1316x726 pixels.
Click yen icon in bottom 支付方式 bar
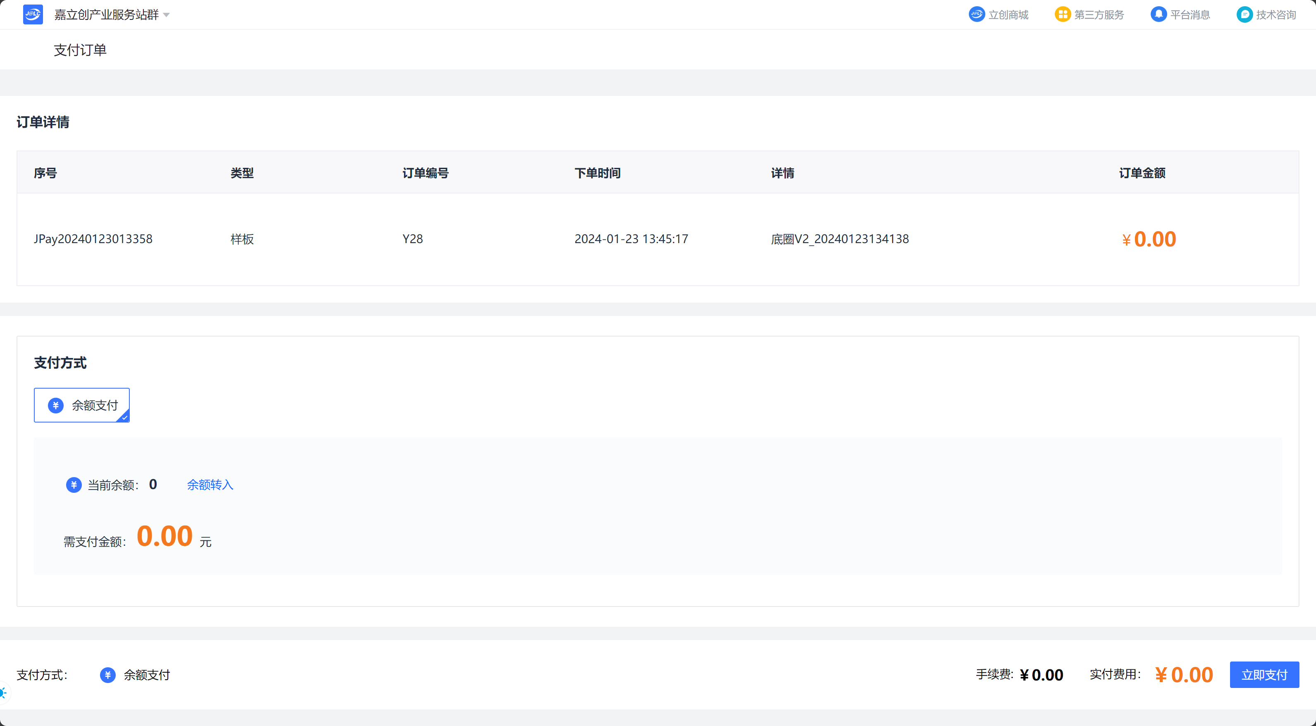(x=107, y=675)
